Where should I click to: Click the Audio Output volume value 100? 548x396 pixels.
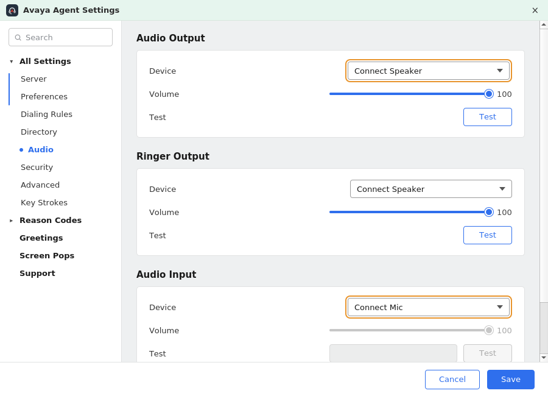(x=504, y=94)
